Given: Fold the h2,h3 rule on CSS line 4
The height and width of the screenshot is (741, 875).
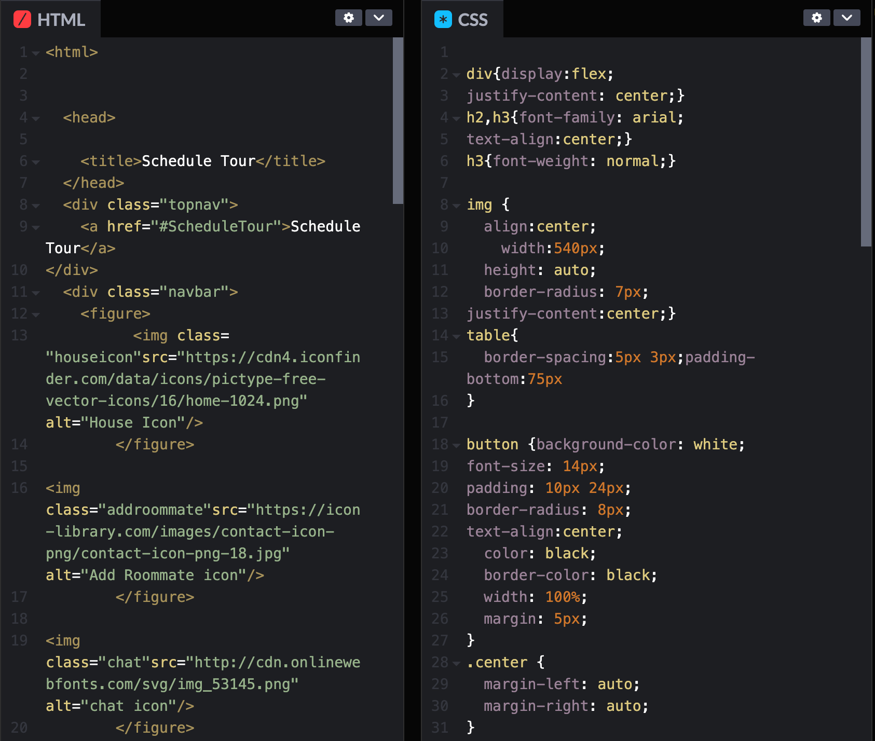Looking at the screenshot, I should [456, 118].
